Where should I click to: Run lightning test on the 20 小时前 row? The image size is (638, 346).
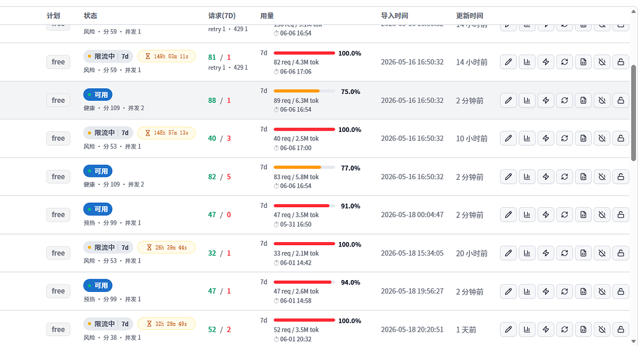(546, 253)
